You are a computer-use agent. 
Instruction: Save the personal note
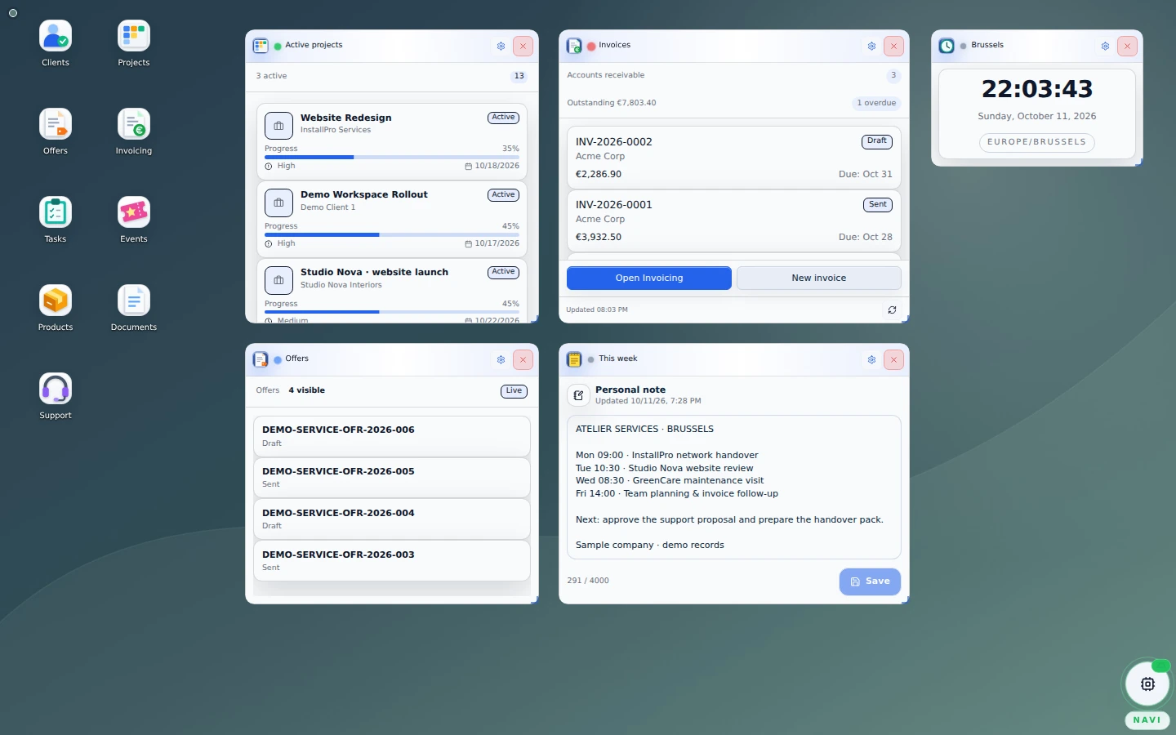(x=870, y=581)
